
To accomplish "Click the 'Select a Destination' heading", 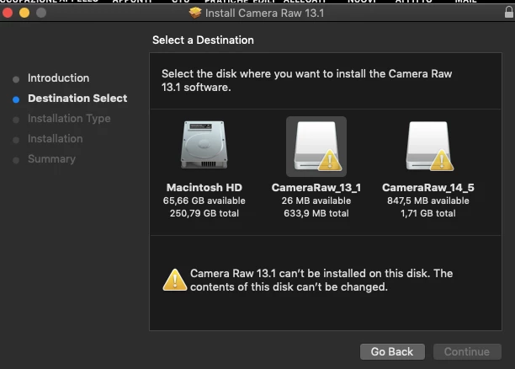I will pyautogui.click(x=203, y=40).
